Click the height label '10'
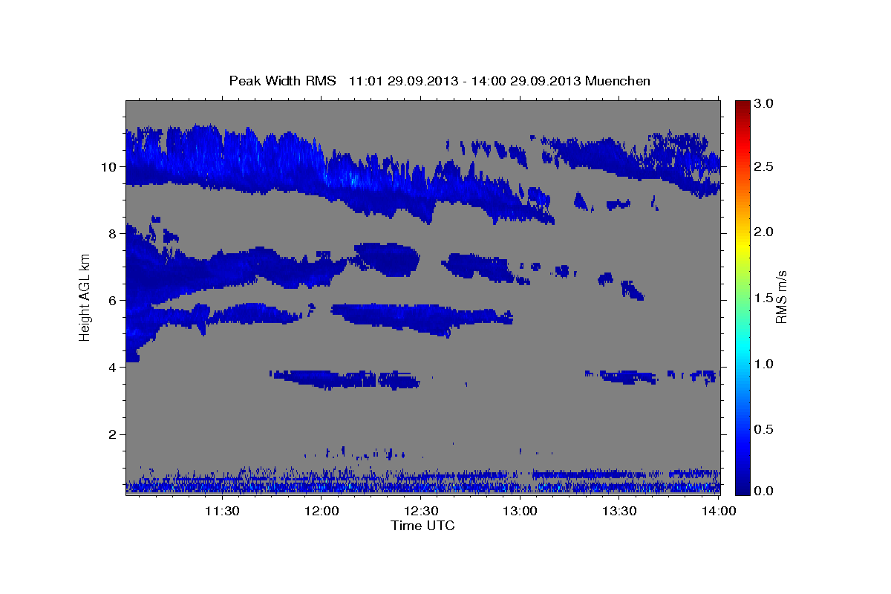 point(110,167)
